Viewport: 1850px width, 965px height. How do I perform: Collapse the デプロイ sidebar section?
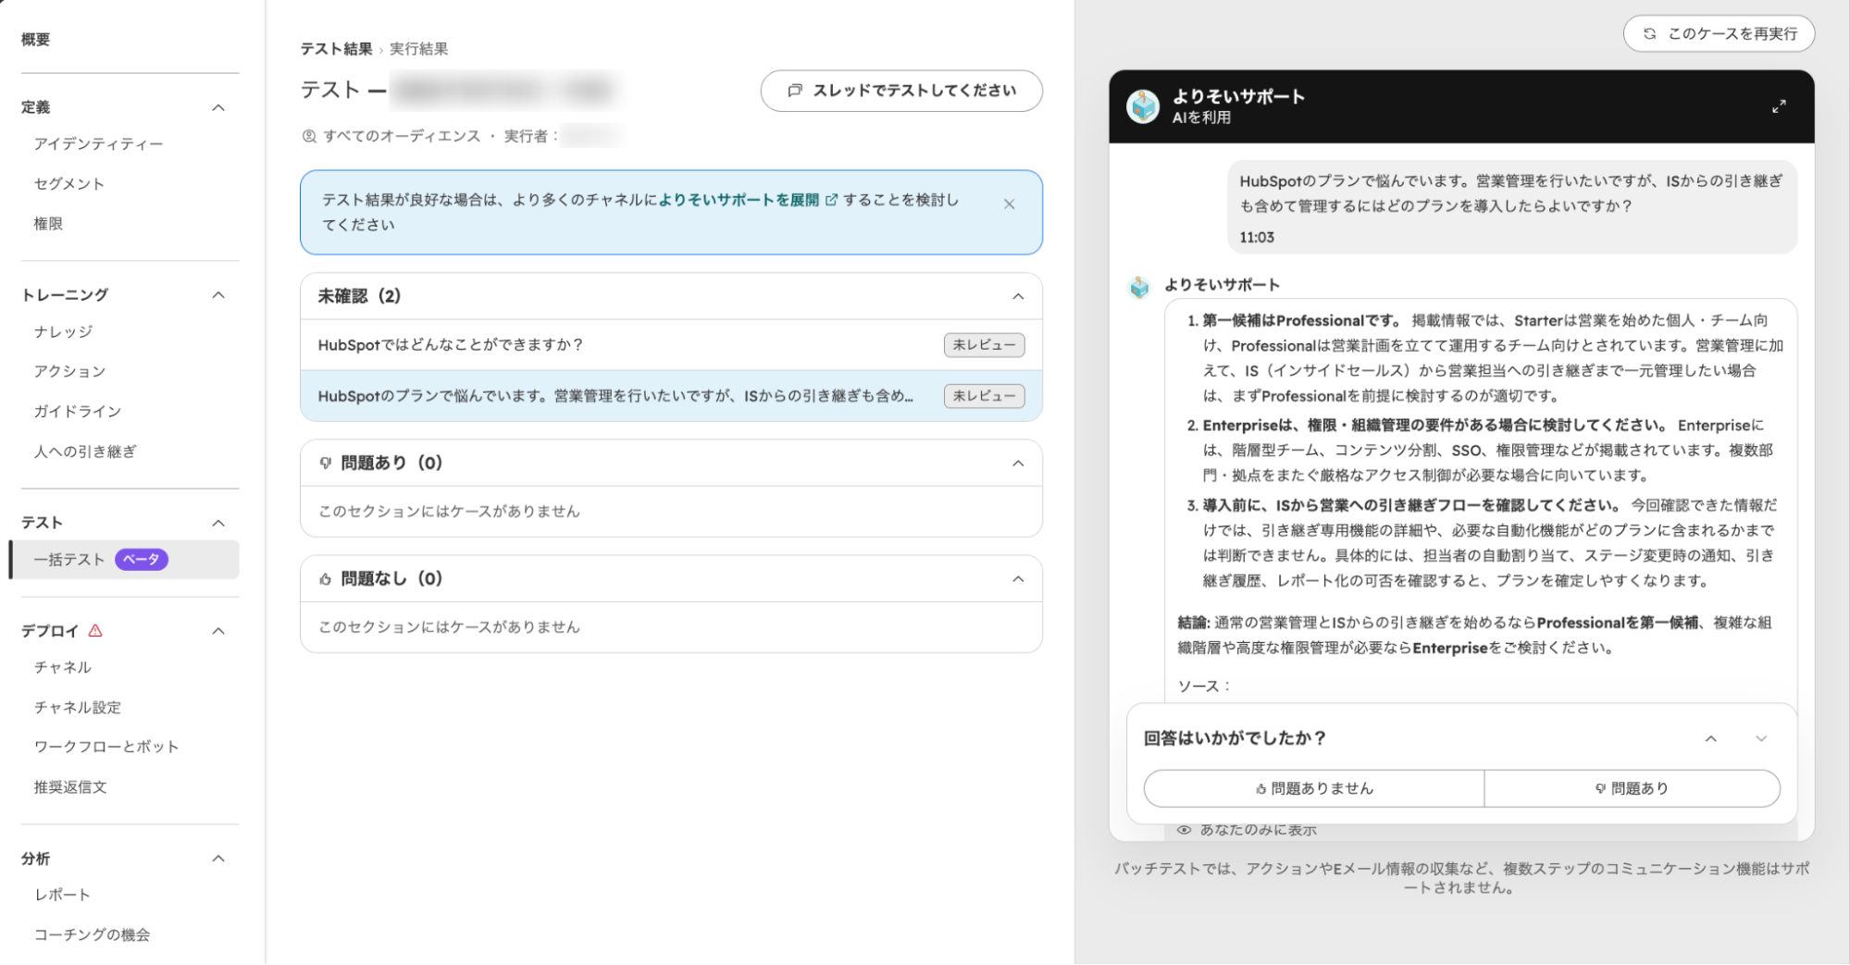click(218, 631)
